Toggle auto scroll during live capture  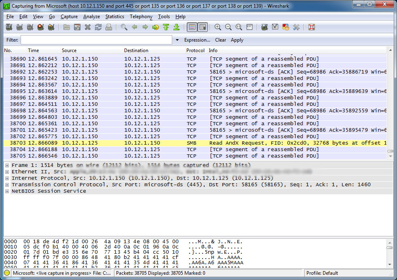203,27
